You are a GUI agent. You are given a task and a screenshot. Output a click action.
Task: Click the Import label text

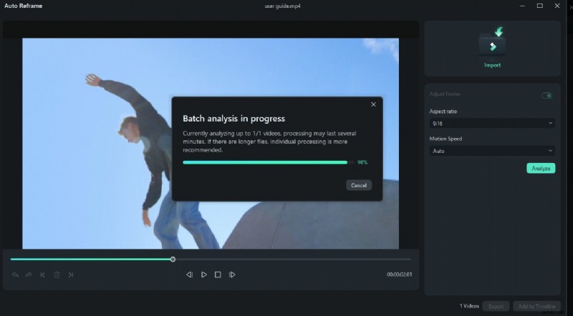pos(493,65)
